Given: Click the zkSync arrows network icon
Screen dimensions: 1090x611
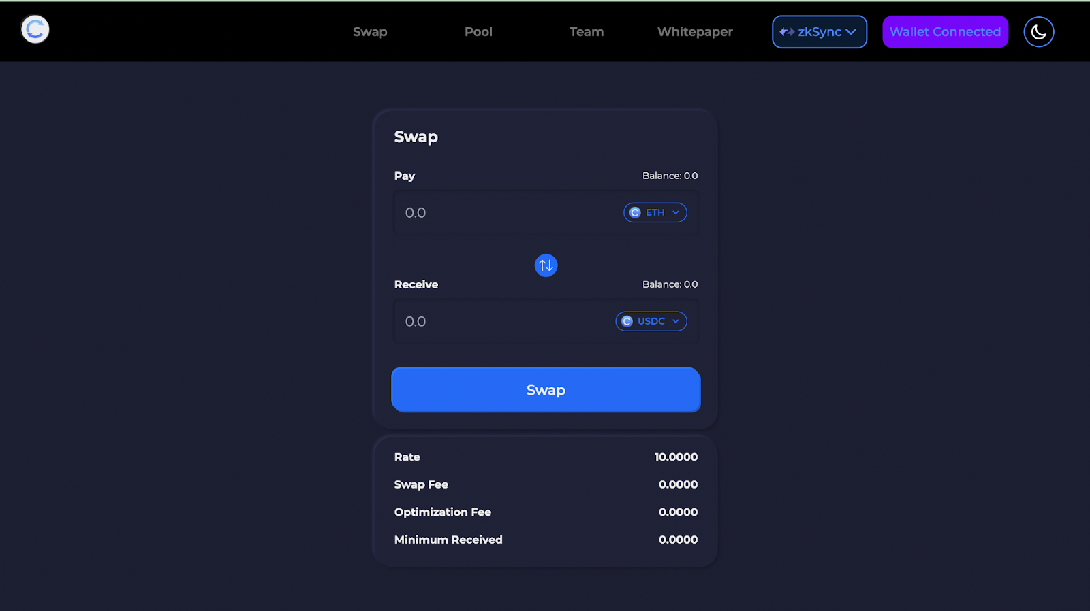Looking at the screenshot, I should [x=787, y=32].
